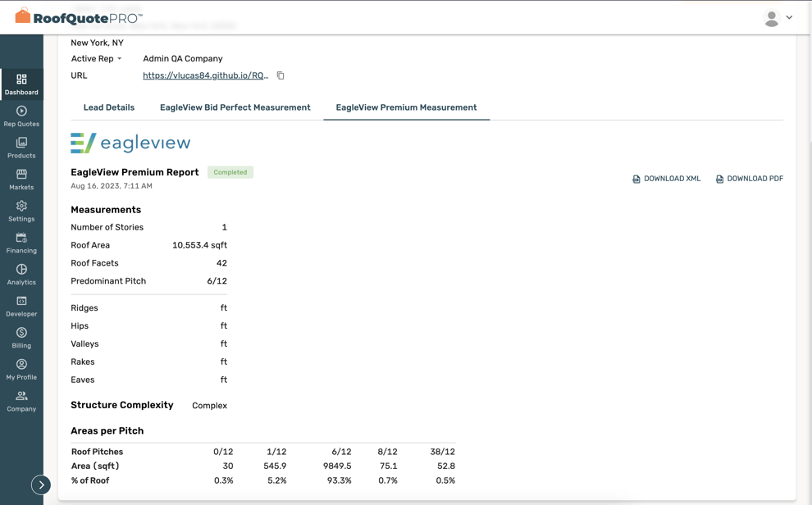Click the Download XML button
Image resolution: width=812 pixels, height=505 pixels.
pyautogui.click(x=667, y=179)
